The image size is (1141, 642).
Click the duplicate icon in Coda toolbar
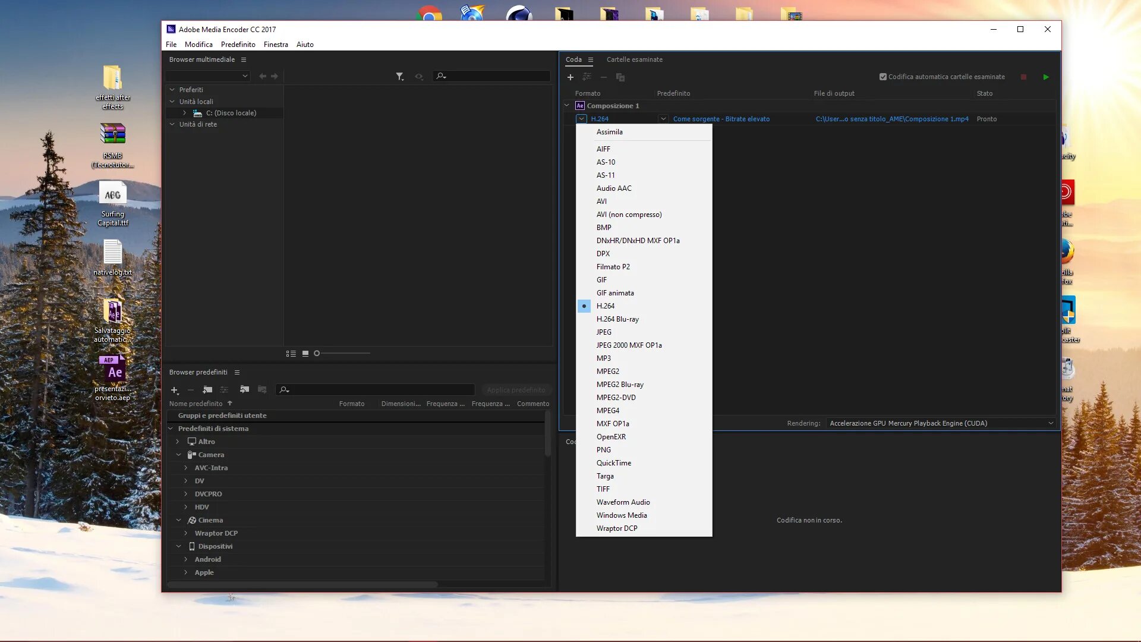[x=620, y=77]
